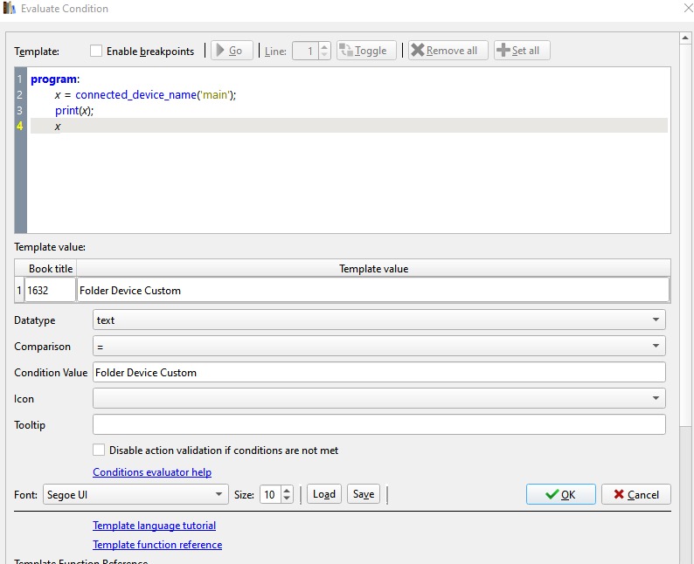
Task: Click the Cancel button
Action: click(636, 494)
